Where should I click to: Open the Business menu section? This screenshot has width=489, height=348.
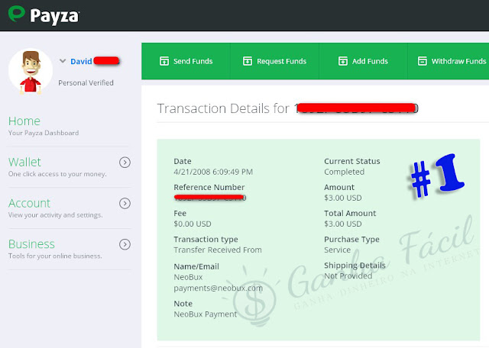tap(31, 244)
